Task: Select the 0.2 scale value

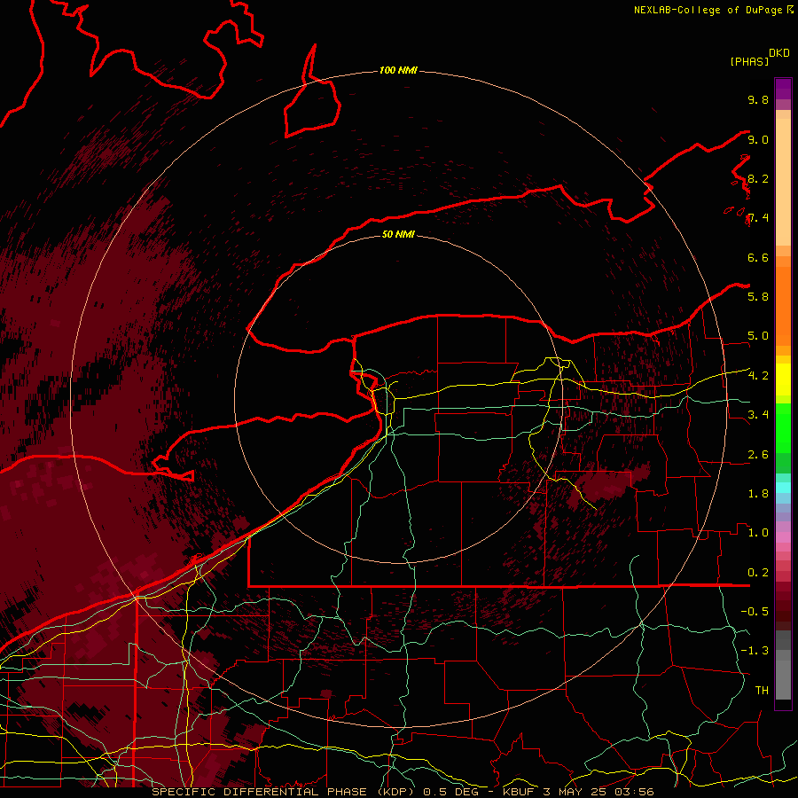Action: click(x=758, y=573)
